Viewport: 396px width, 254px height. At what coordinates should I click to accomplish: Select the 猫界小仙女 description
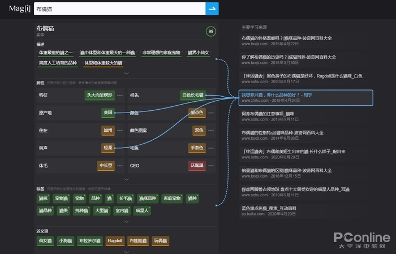point(198,53)
